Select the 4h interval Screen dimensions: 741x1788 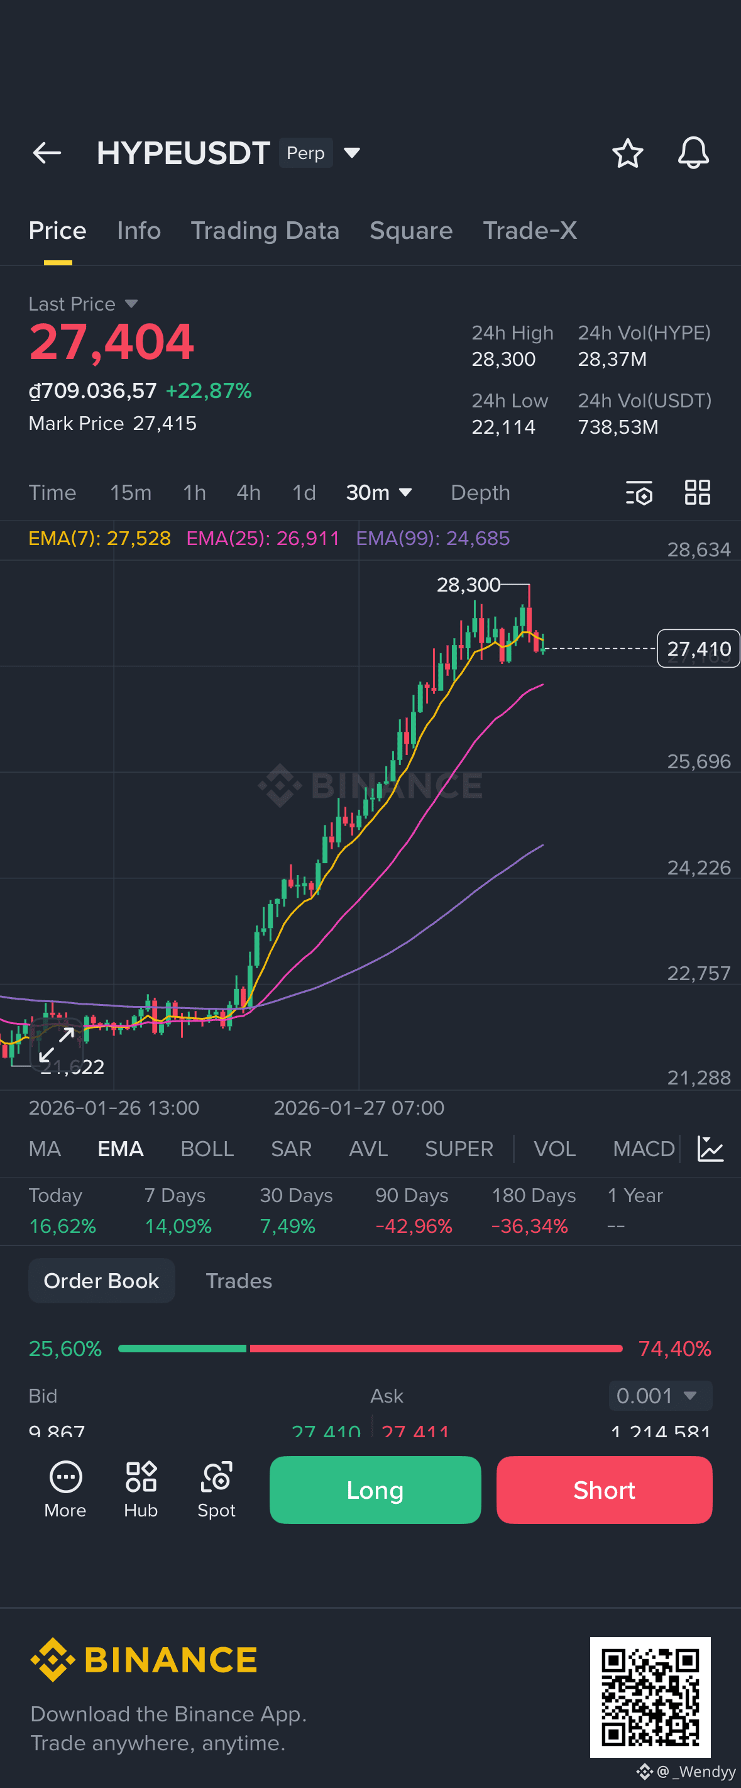point(249,493)
